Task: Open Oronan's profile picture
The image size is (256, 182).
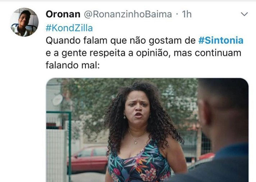Action: coord(24,22)
